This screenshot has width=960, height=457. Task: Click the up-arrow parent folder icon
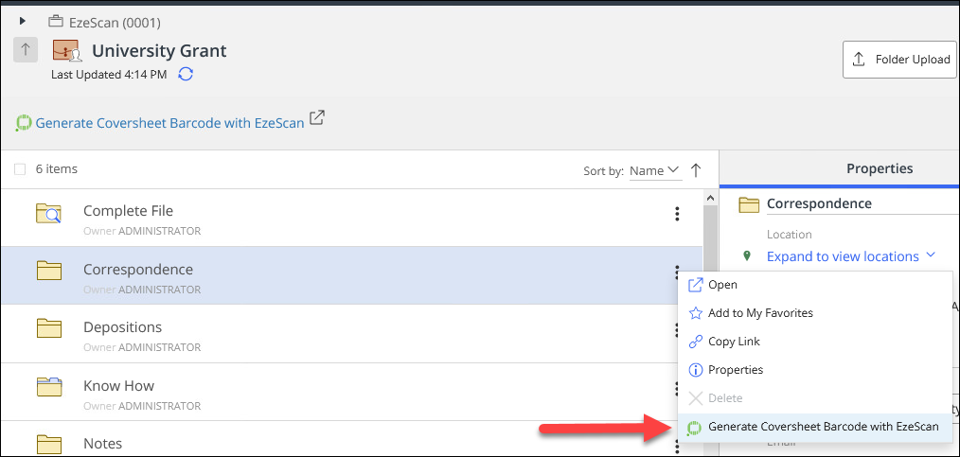(26, 50)
